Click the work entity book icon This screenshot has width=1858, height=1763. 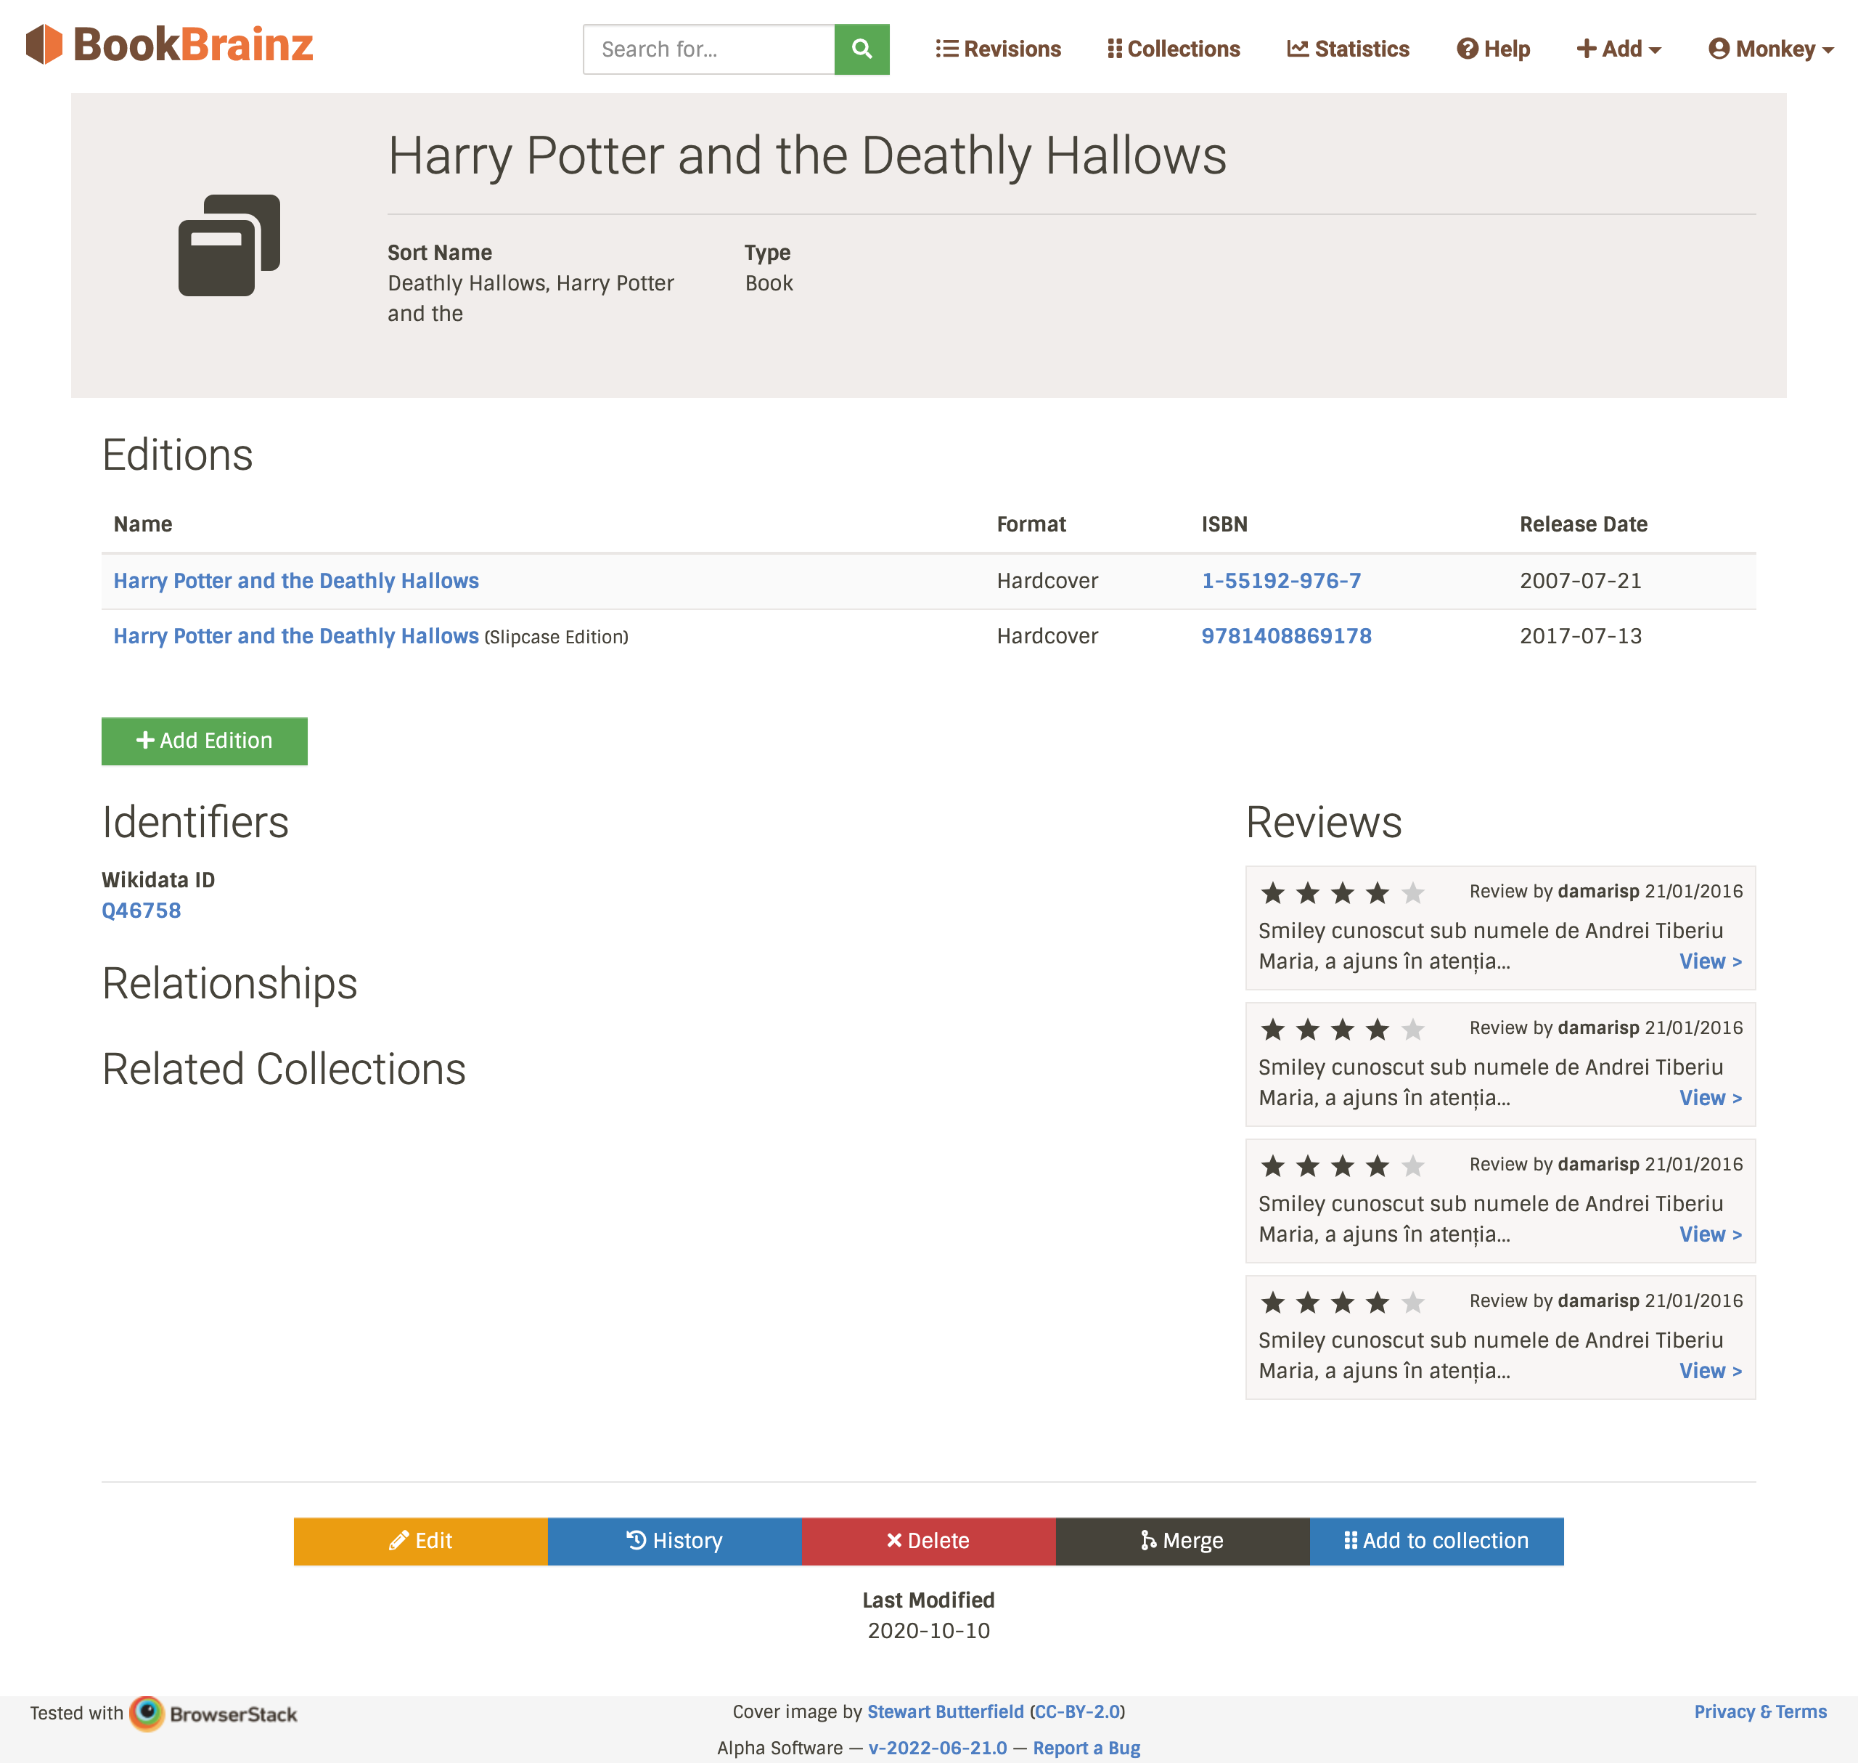coord(229,245)
